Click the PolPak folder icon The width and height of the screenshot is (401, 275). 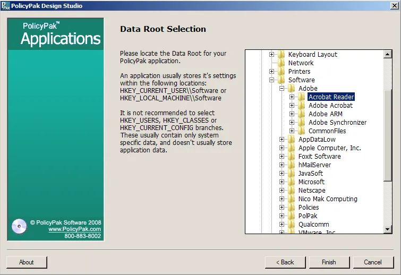click(292, 216)
